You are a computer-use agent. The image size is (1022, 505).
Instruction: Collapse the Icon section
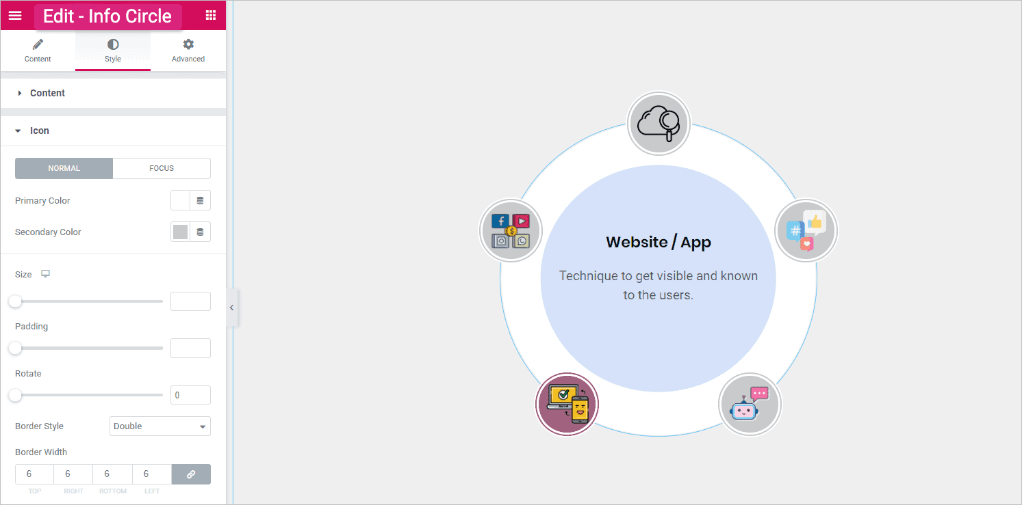(113, 131)
